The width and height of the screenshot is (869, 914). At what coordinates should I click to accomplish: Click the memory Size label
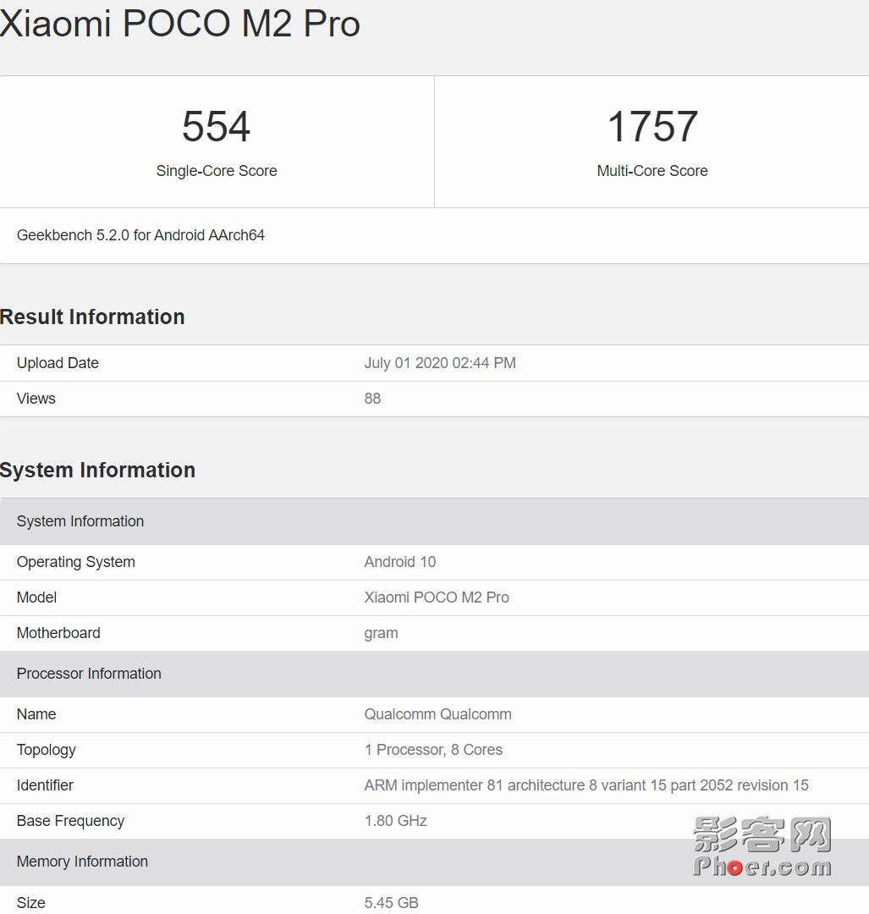pyautogui.click(x=31, y=902)
